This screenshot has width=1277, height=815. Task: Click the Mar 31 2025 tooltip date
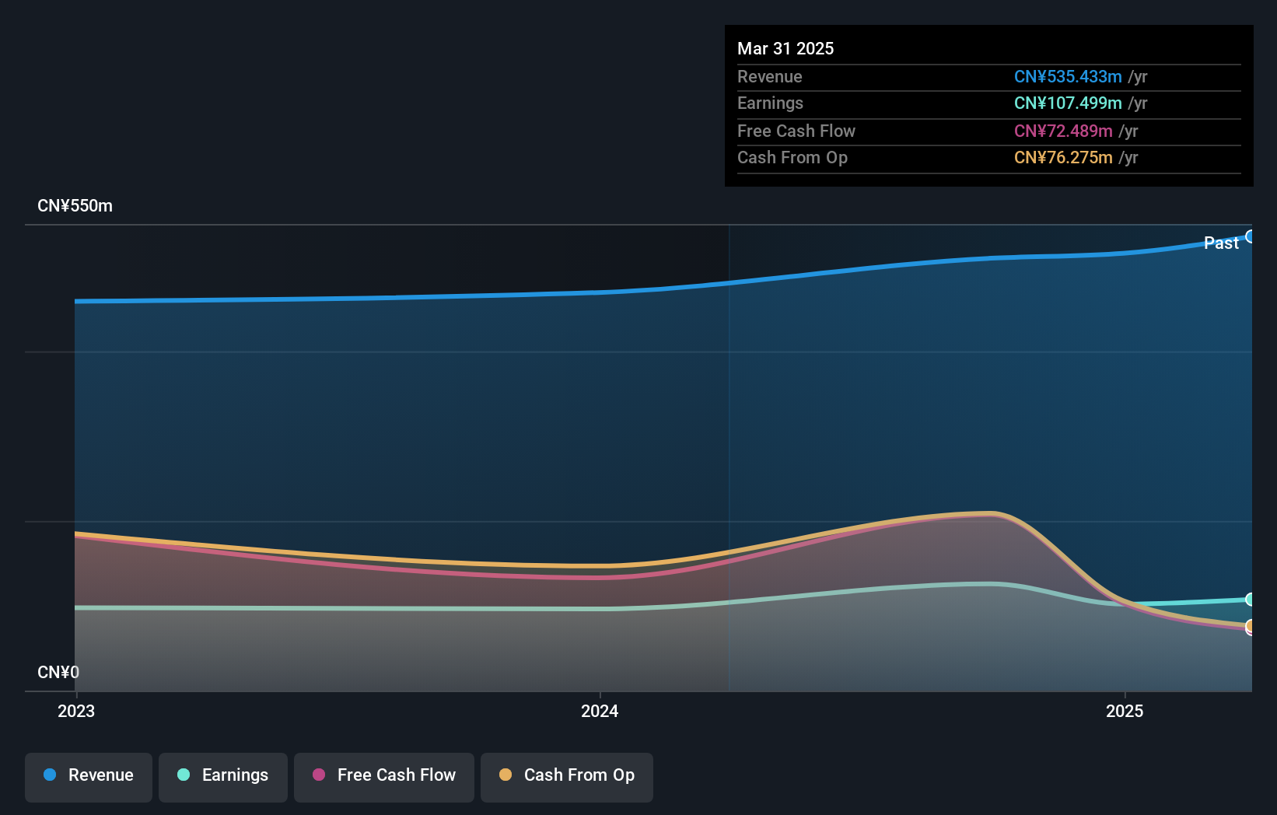785,48
